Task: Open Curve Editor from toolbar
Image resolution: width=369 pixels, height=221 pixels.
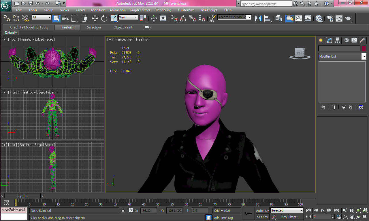Action: pos(299,18)
